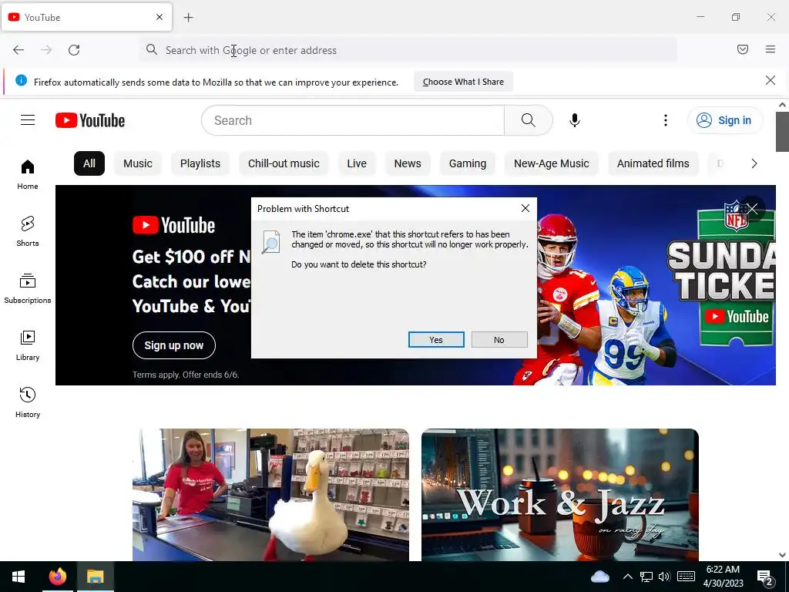Screen dimensions: 789x592
Task: Reload the current page
Action: [74, 50]
